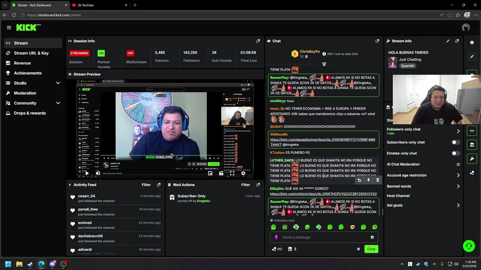This screenshot has height=270, width=481.
Task: Open Stream URL & Key page
Action: [x=33, y=53]
